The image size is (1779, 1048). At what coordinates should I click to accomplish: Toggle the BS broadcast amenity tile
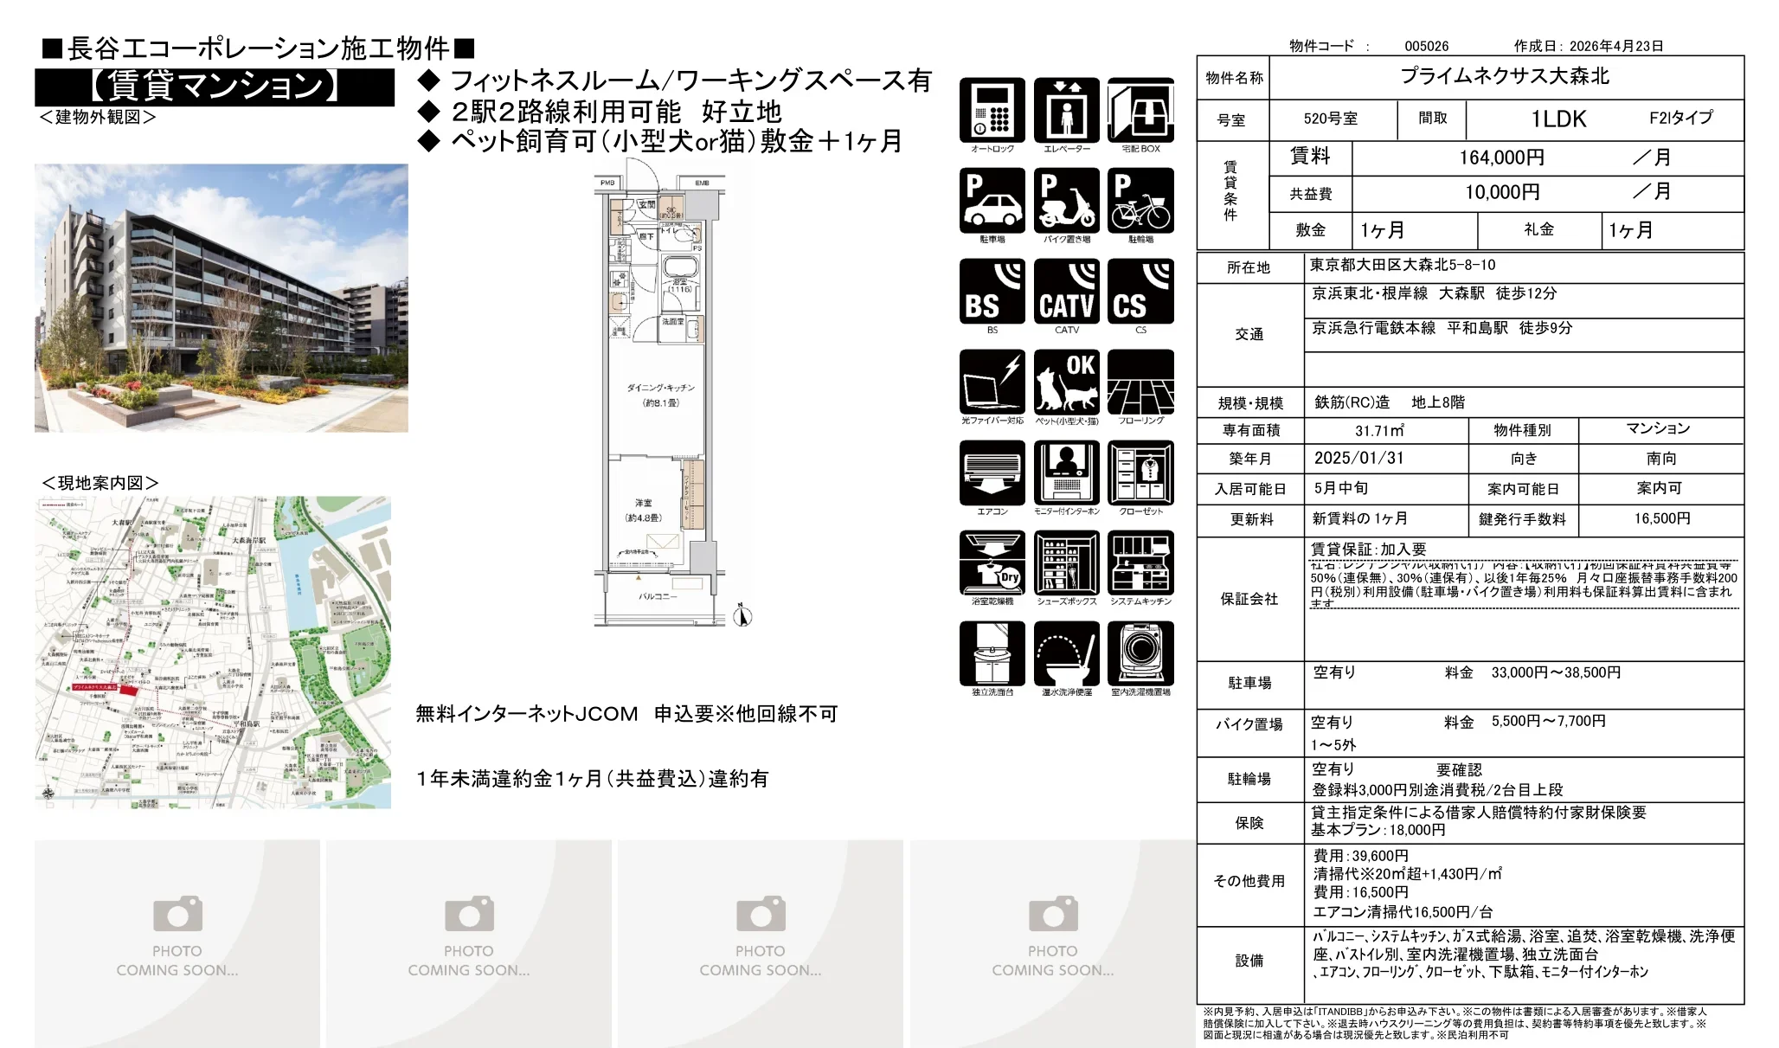992,291
